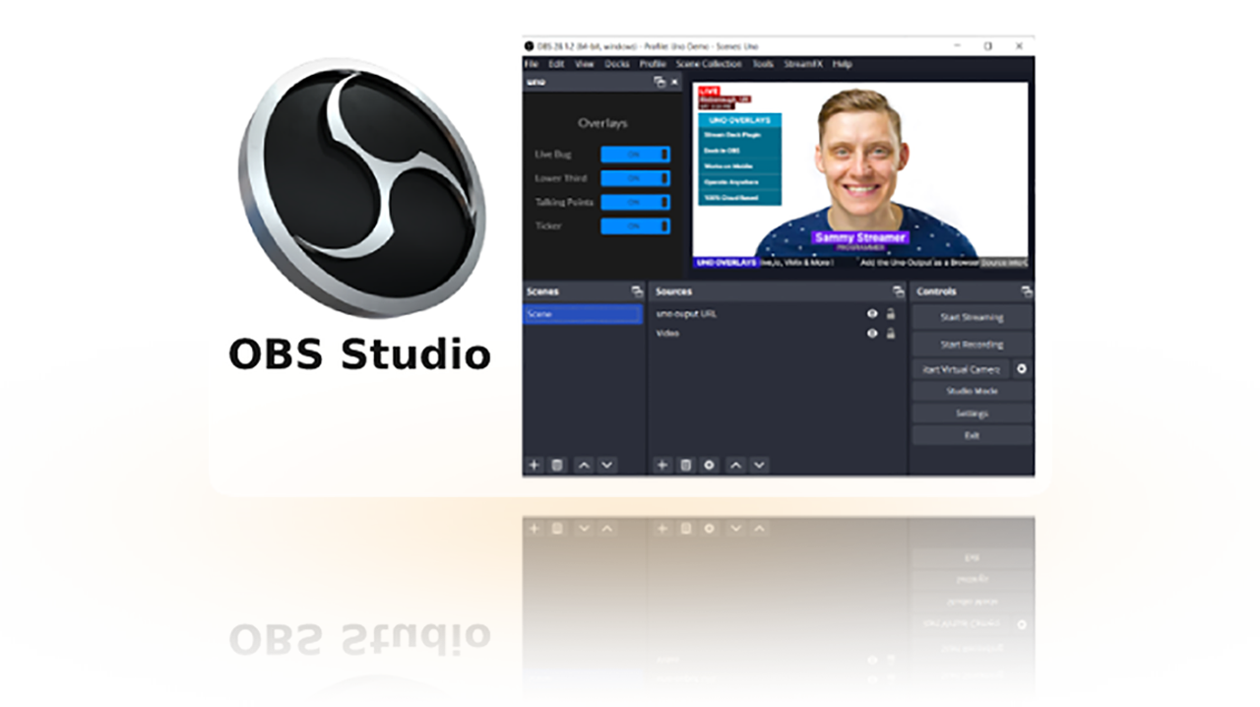Add a new source with the plus icon
Viewport: 1260px width, 707px height.
click(661, 465)
